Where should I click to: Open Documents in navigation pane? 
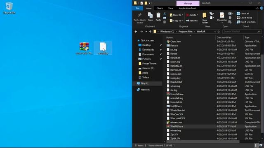click(x=148, y=54)
